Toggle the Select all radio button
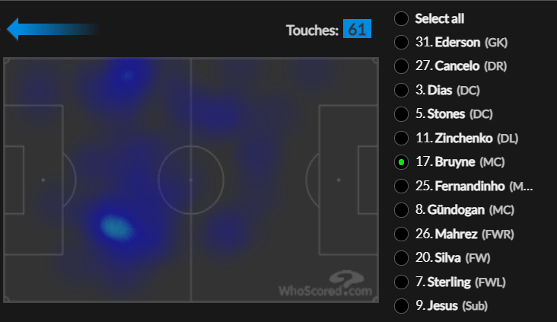The height and width of the screenshot is (322, 557). coord(401,18)
